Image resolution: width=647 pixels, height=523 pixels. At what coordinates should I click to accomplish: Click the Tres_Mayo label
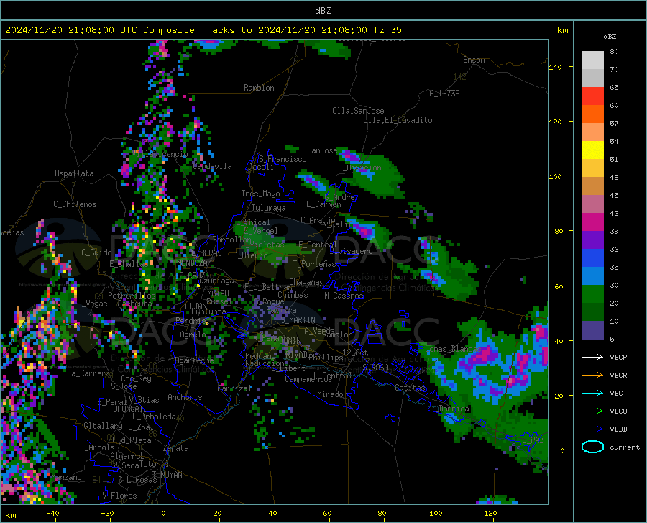(260, 194)
